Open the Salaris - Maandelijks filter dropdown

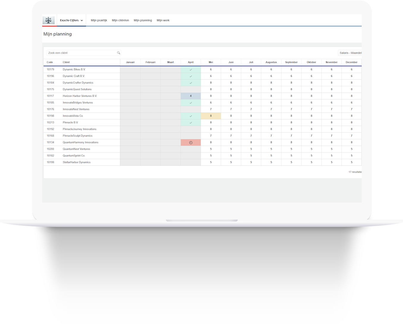(350, 53)
